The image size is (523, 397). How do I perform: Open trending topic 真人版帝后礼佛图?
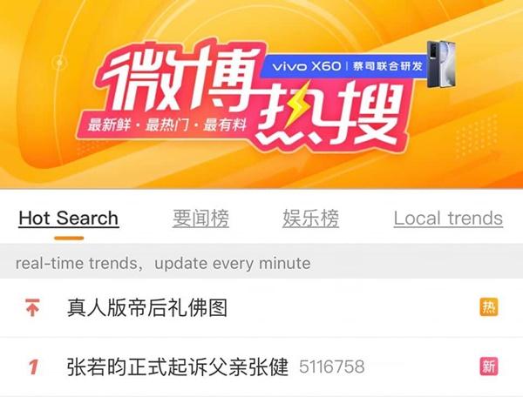point(147,307)
